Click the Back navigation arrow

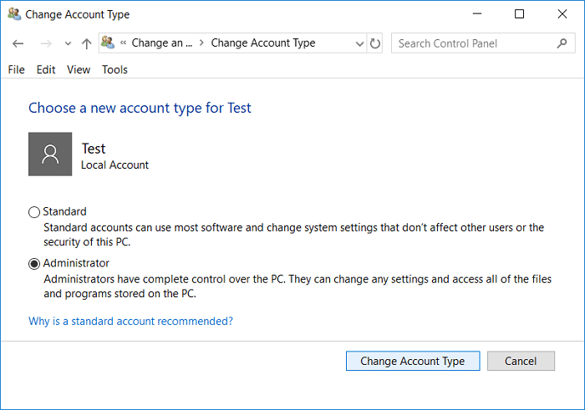[19, 43]
